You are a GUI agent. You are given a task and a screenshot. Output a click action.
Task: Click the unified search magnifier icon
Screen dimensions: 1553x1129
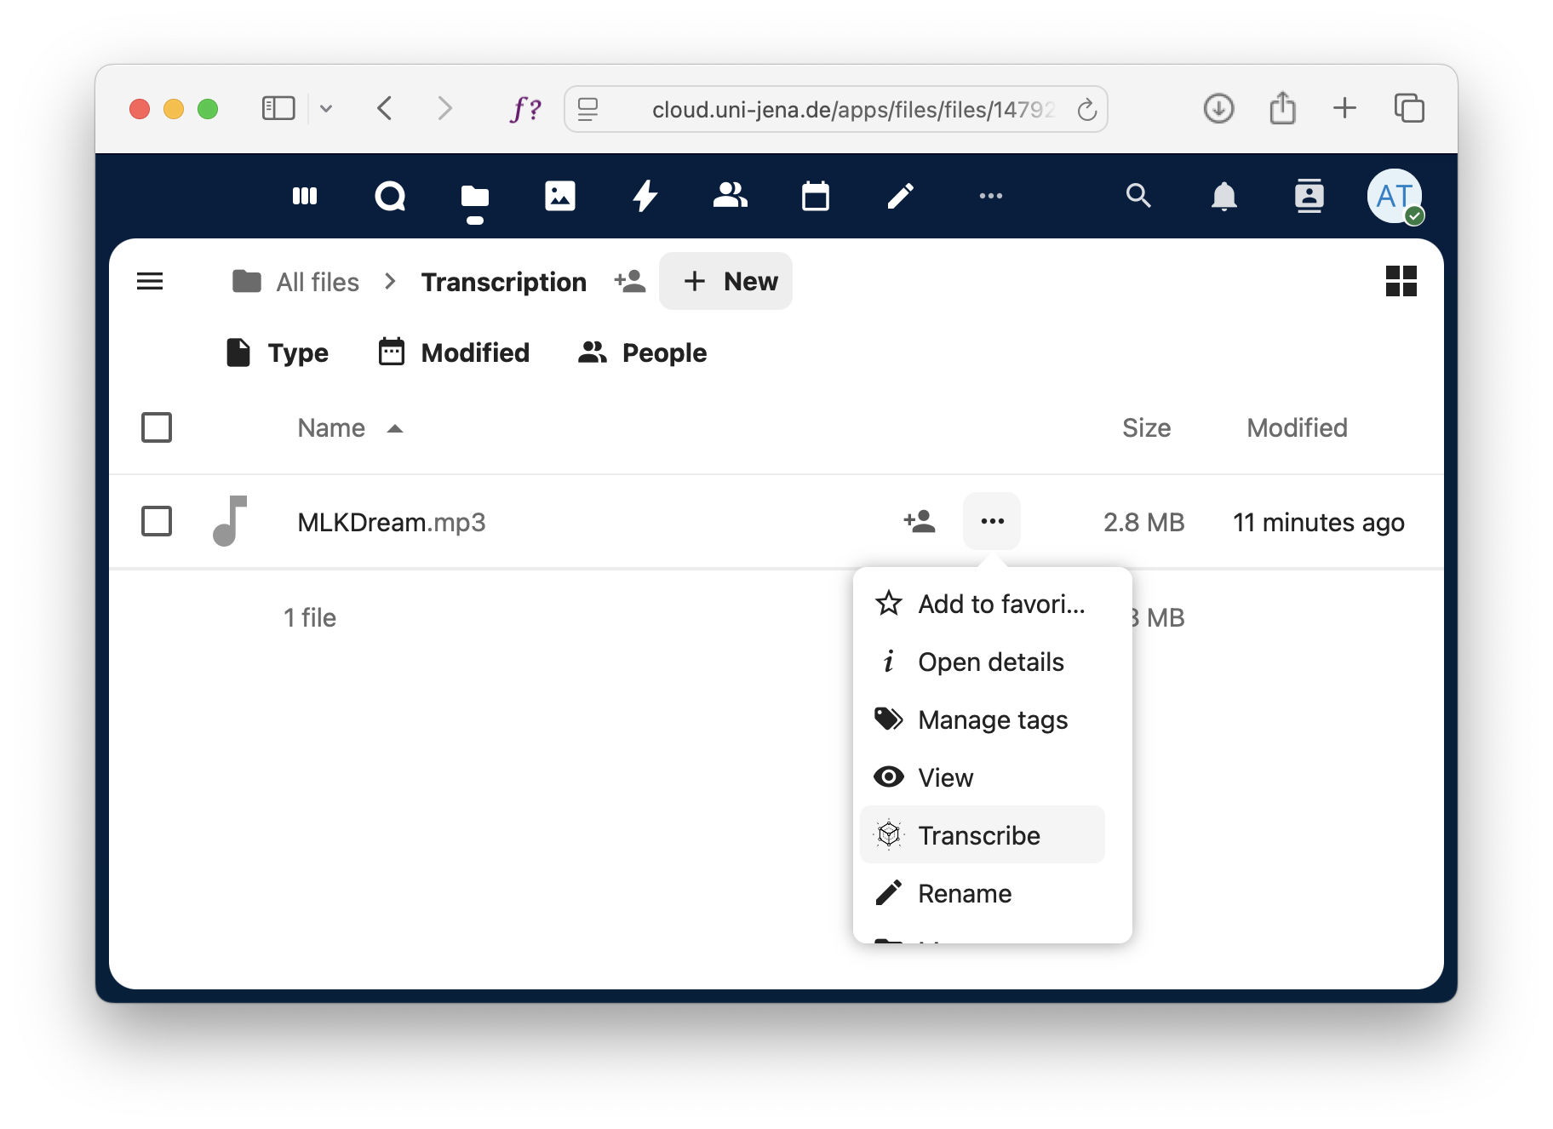pyautogui.click(x=1138, y=196)
